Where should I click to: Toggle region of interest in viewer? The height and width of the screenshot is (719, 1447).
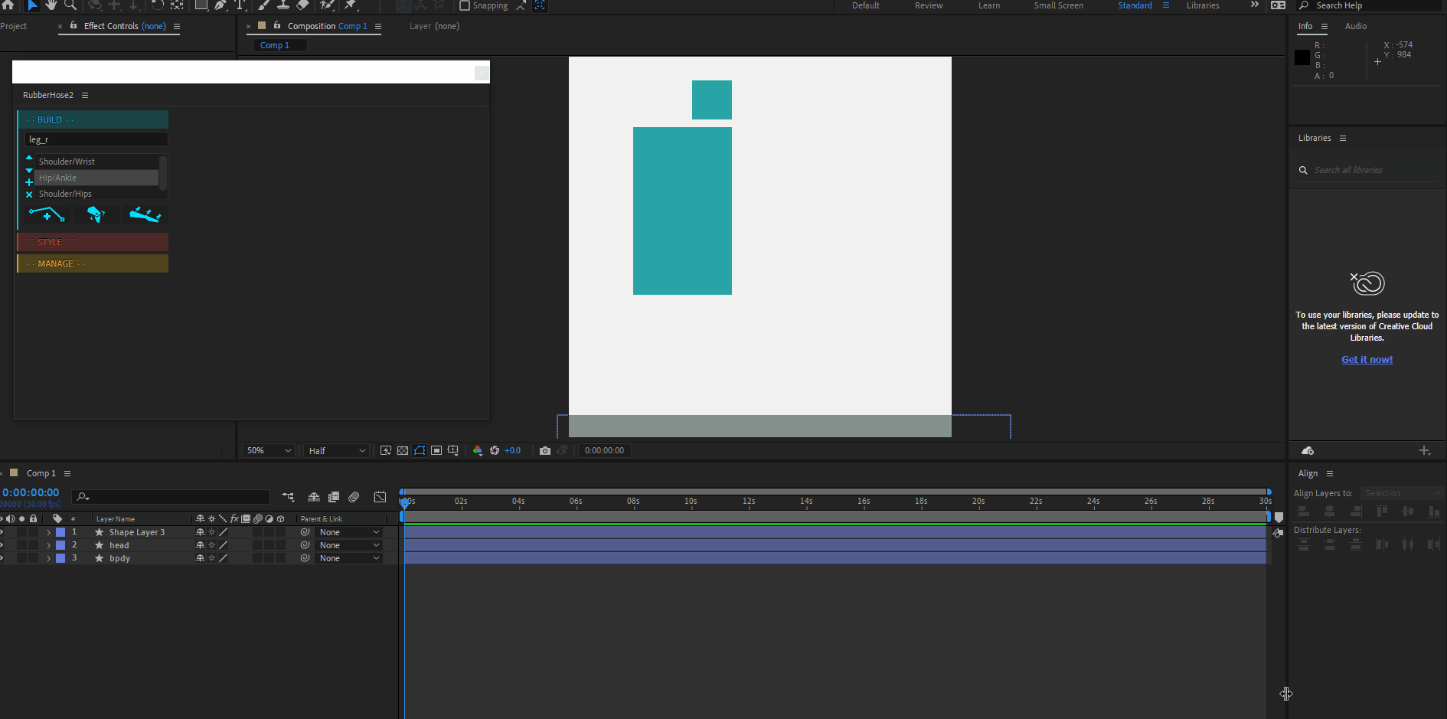tap(436, 450)
